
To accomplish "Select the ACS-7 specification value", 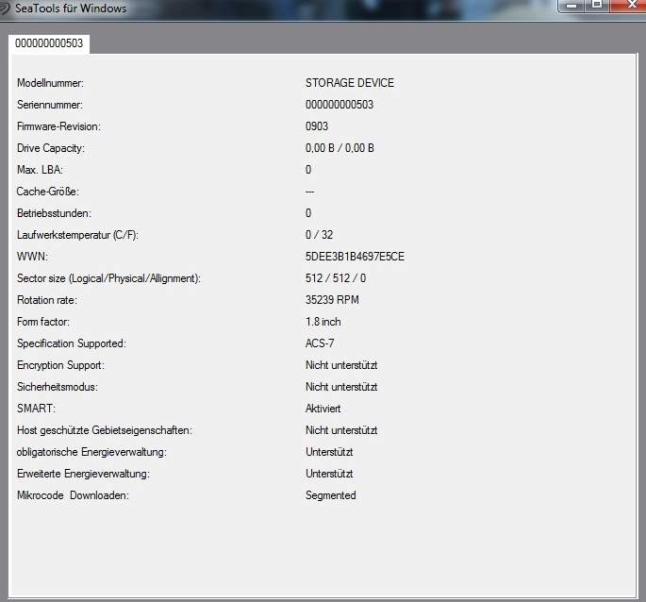I will click(x=320, y=343).
